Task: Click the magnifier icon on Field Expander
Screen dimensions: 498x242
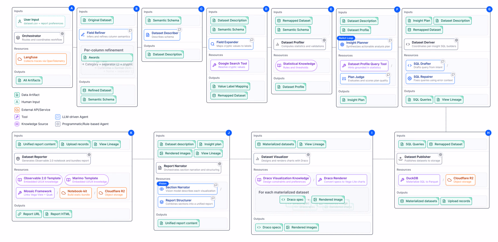Action: point(213,44)
